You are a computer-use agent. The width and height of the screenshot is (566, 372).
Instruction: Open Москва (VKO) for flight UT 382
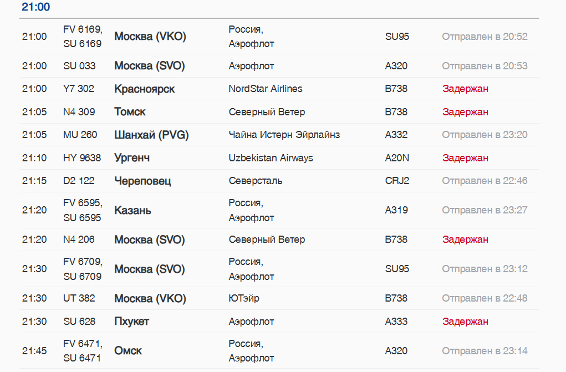[150, 299]
